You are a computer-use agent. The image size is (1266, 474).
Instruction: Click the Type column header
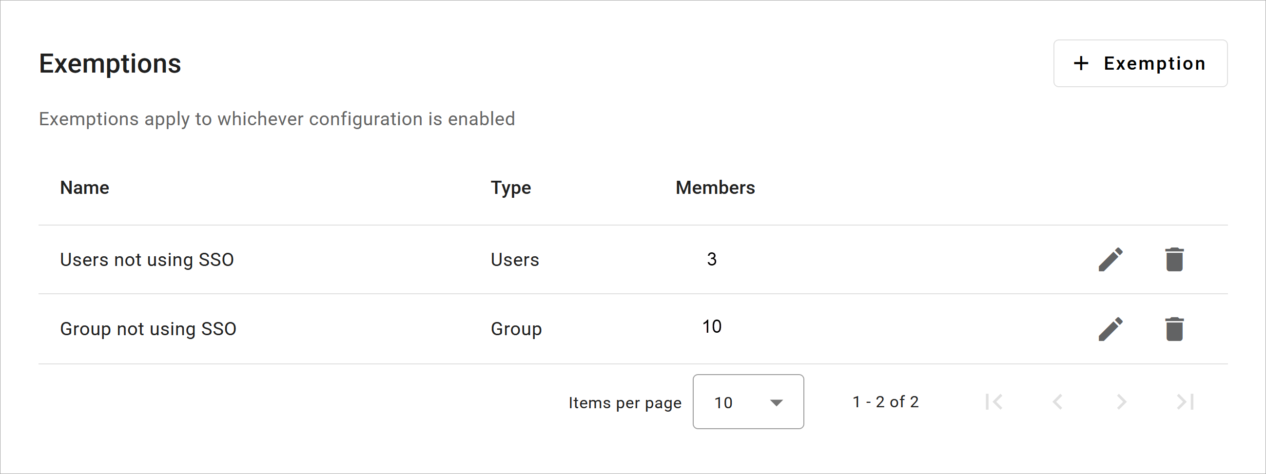click(510, 188)
